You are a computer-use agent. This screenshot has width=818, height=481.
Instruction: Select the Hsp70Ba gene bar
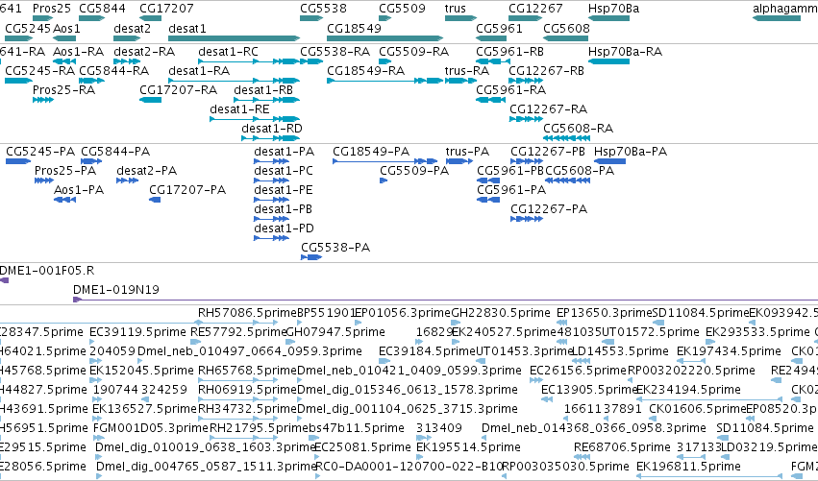[x=608, y=18]
